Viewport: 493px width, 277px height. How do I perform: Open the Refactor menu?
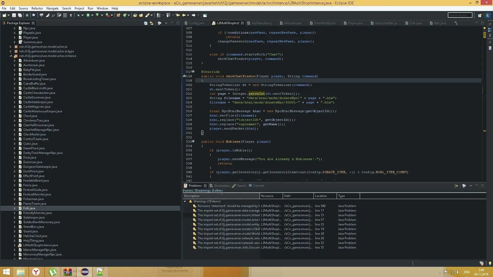(37, 8)
